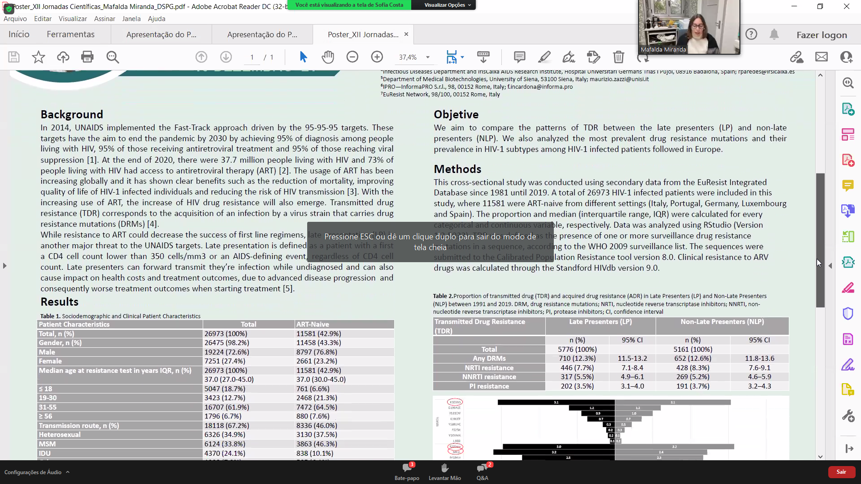Click the zoom out minus icon
861x484 pixels.
[x=352, y=57]
